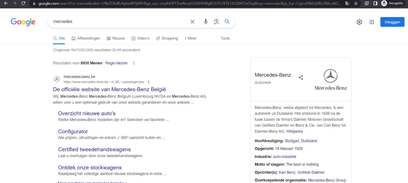Open the Google apps grid icon
Viewport: 408px width, 183px height.
coord(372,22)
